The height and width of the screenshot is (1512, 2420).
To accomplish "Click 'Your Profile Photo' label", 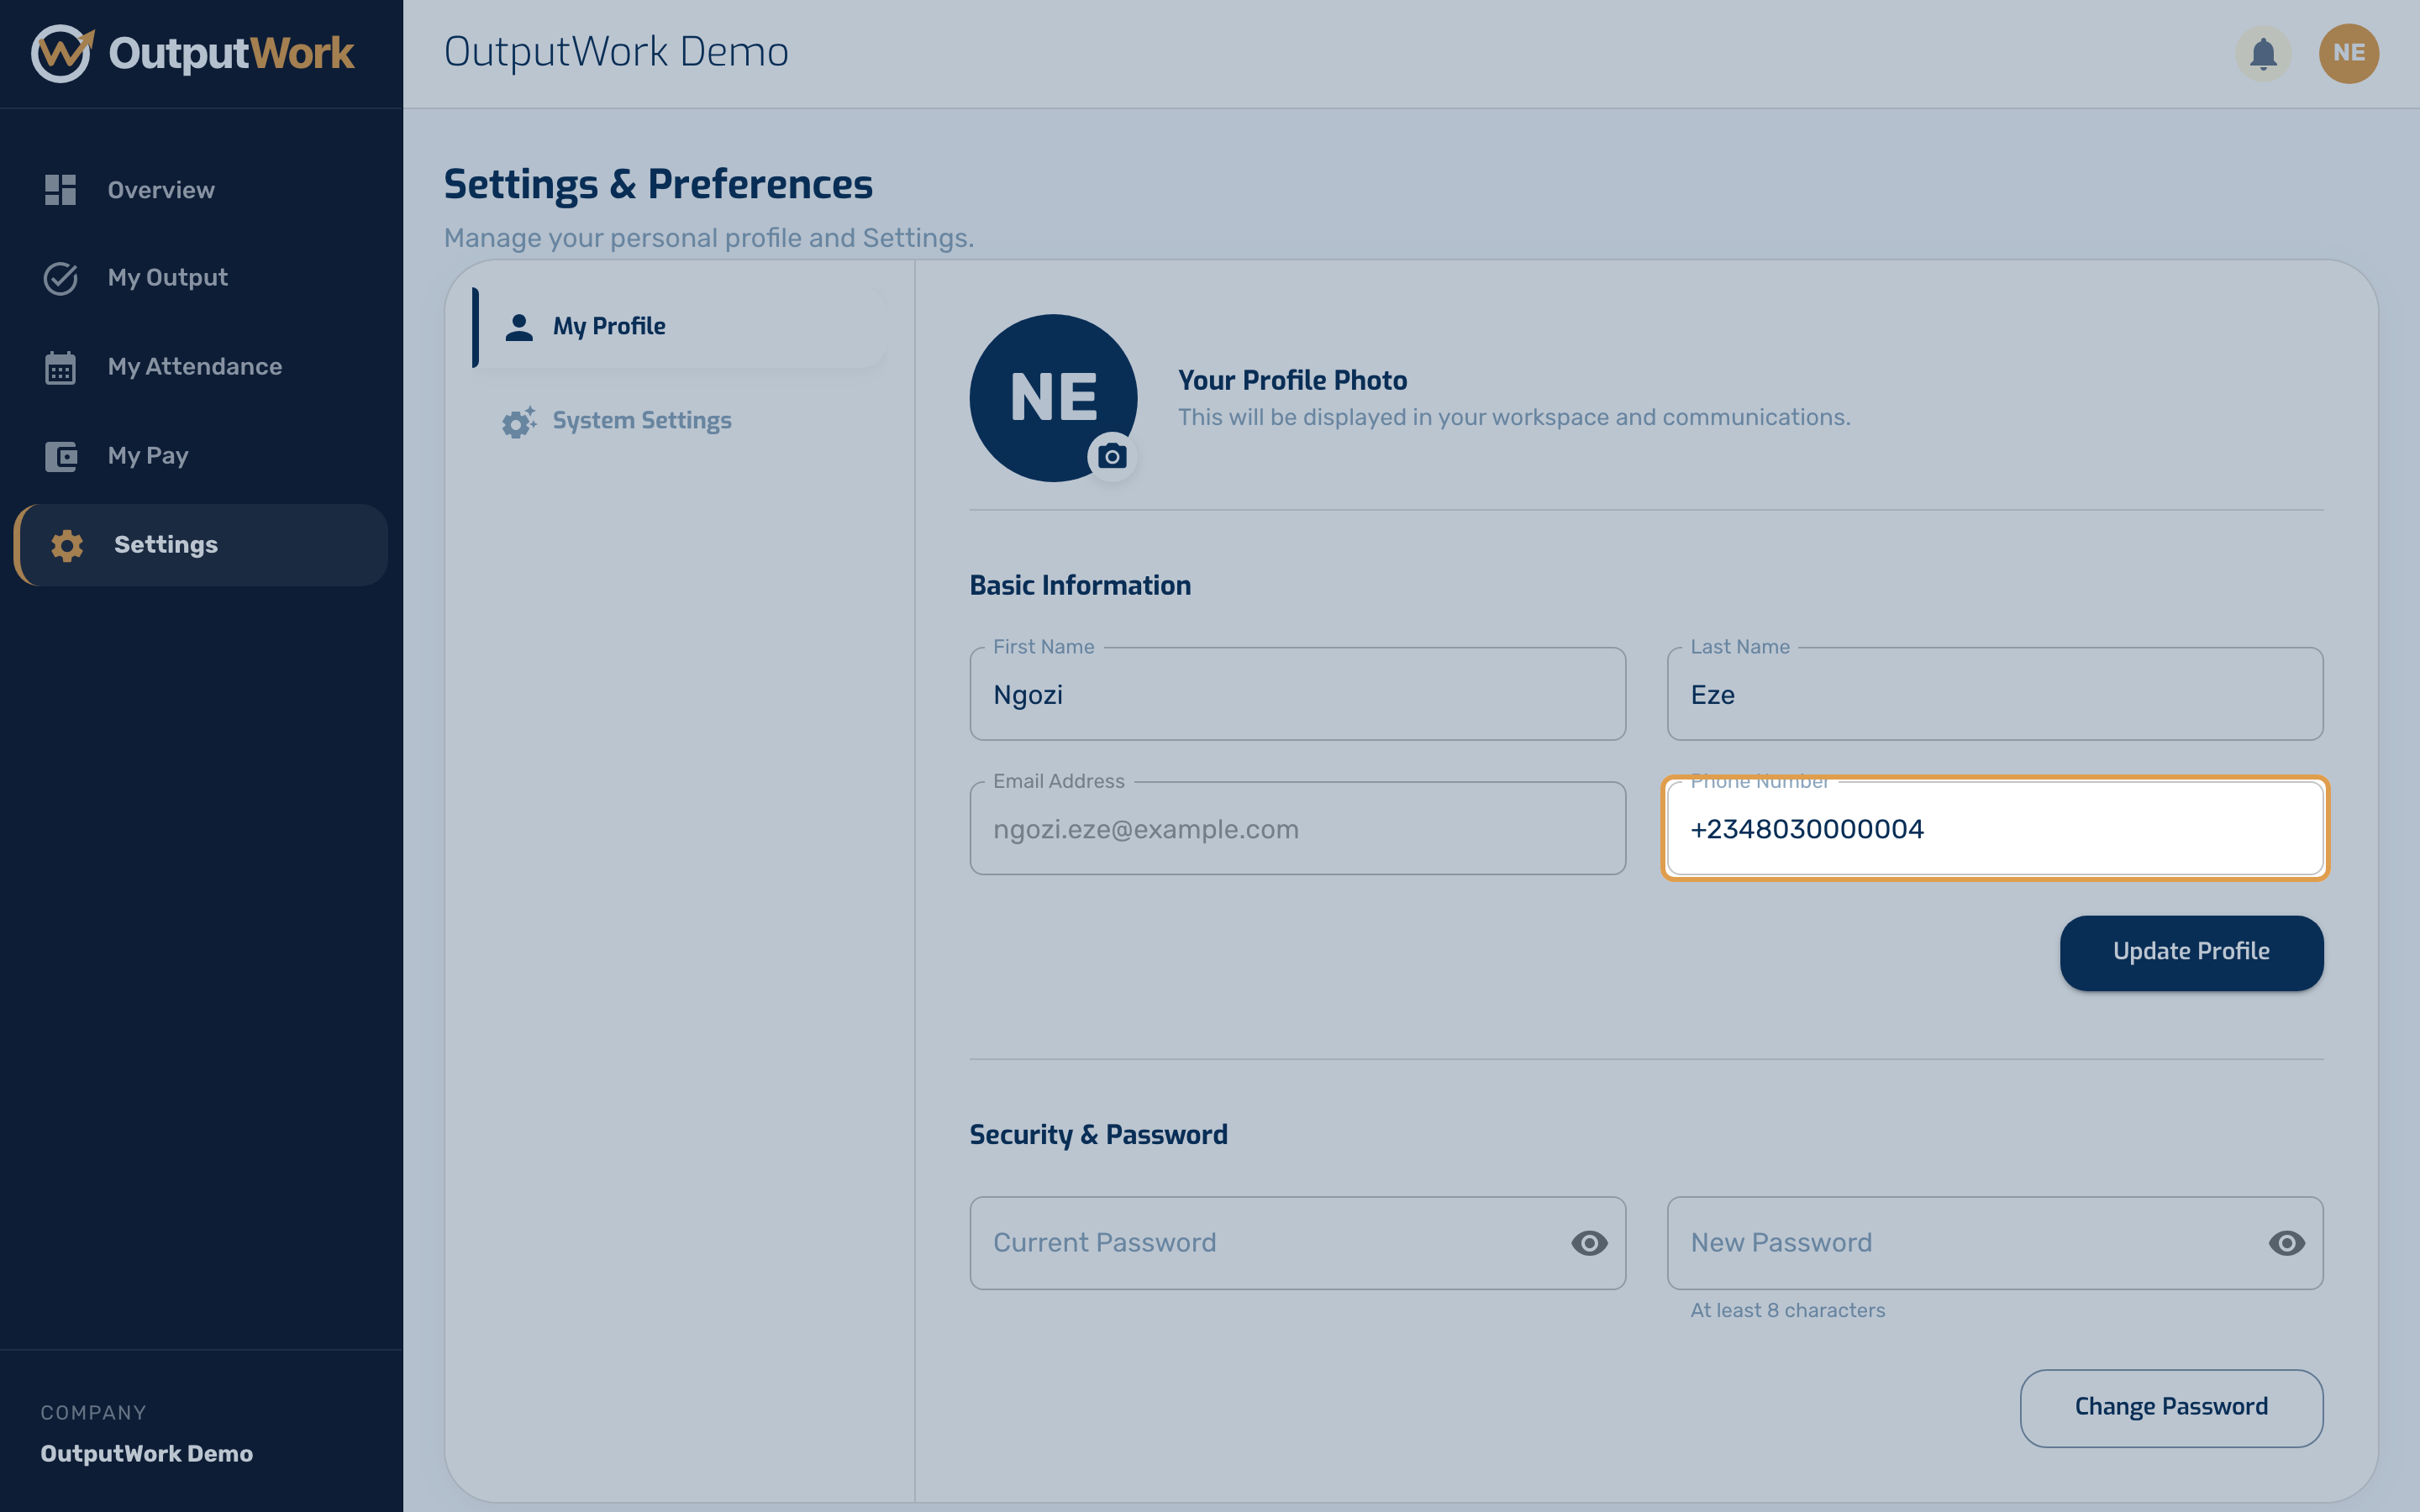I will tap(1292, 380).
